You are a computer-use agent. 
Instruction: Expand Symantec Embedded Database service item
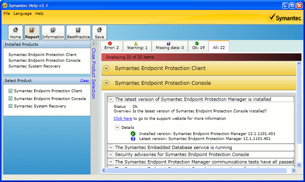coord(111,147)
